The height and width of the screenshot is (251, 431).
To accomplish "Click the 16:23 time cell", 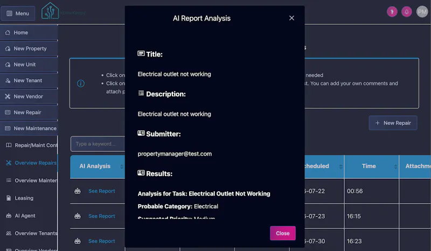I will 371,240.
